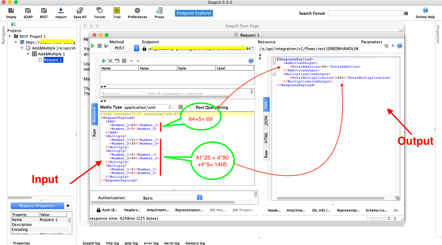
Task: Extract parameters from the URL
Action: pos(117,61)
